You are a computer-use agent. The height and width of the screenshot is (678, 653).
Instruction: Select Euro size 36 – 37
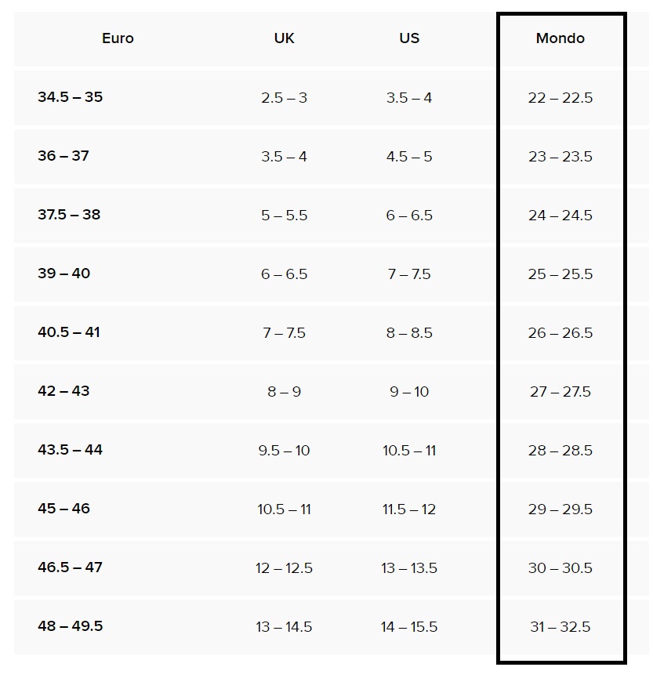(x=63, y=156)
